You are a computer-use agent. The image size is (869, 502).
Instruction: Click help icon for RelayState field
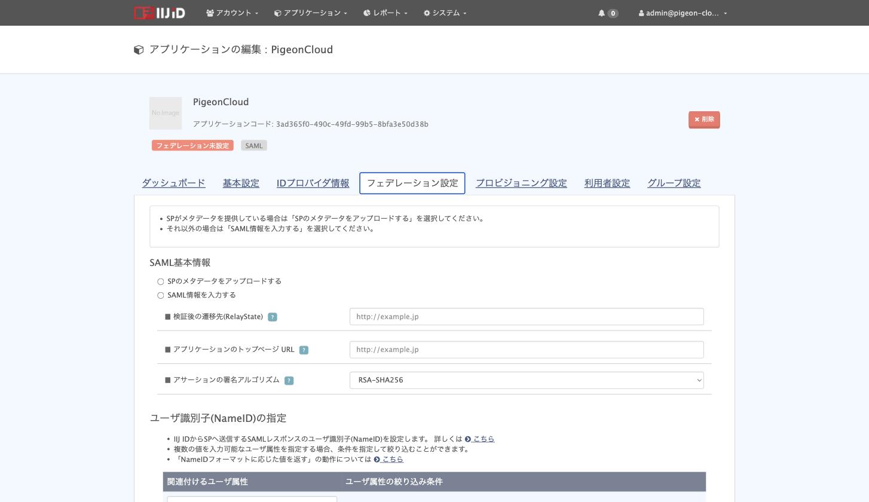[273, 317]
